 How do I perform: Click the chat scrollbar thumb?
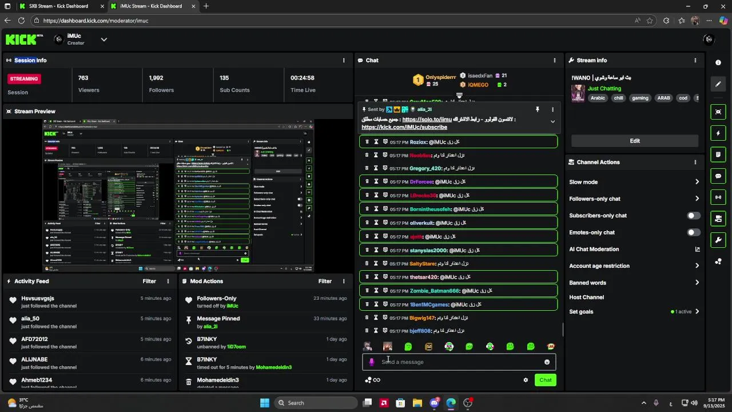coord(562,330)
